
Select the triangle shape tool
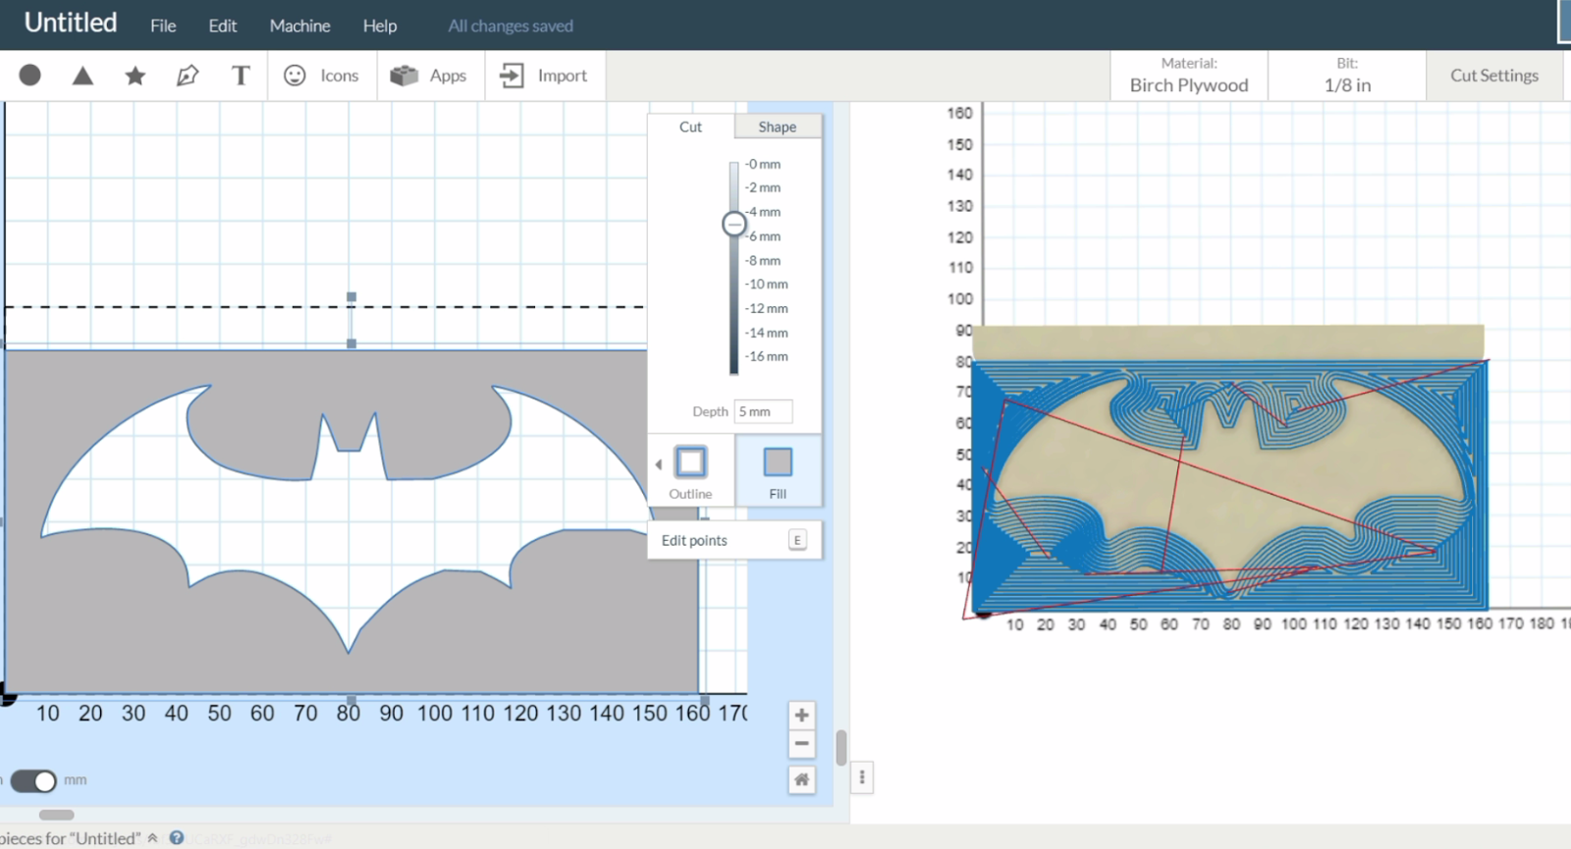click(x=82, y=76)
